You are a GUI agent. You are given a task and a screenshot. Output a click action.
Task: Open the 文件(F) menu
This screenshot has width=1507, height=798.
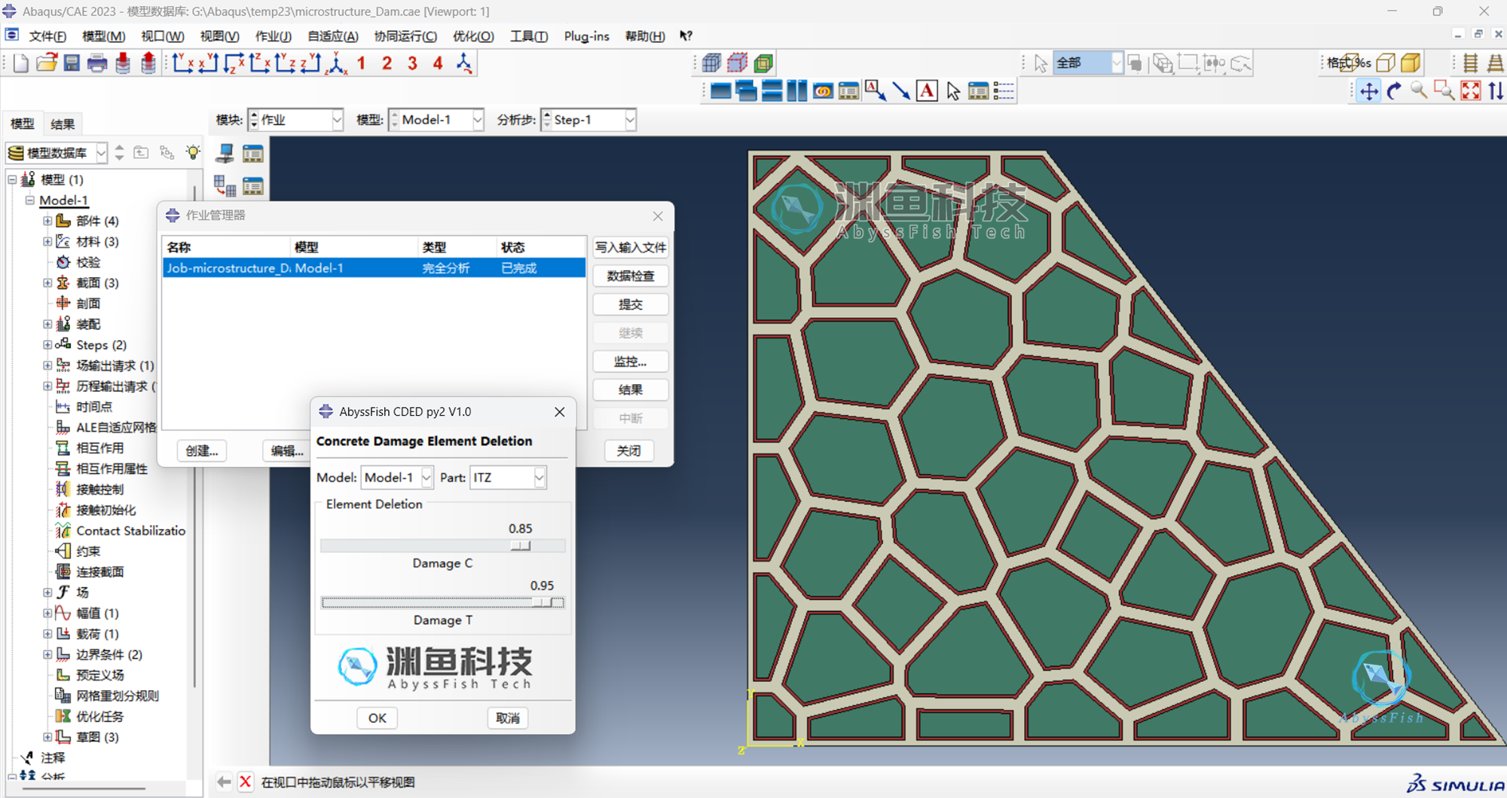(47, 36)
